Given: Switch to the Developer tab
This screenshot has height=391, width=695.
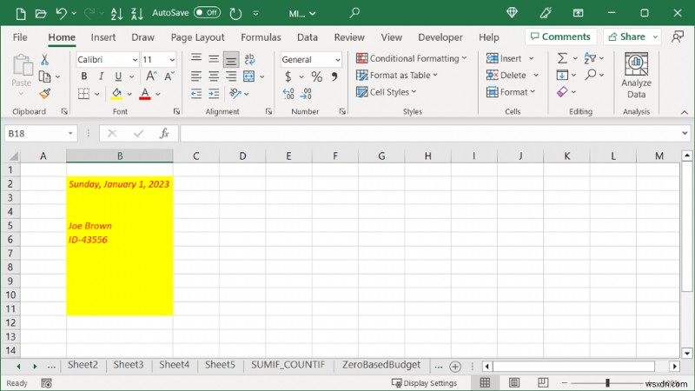Looking at the screenshot, I should (440, 37).
